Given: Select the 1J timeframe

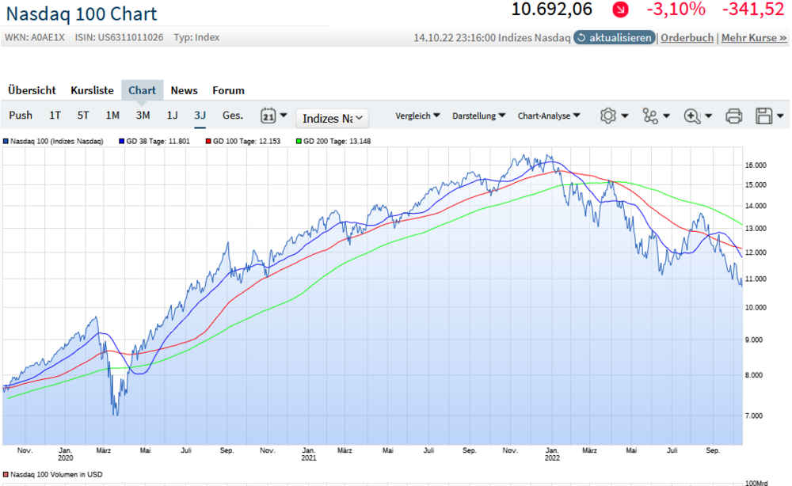Looking at the screenshot, I should [172, 115].
